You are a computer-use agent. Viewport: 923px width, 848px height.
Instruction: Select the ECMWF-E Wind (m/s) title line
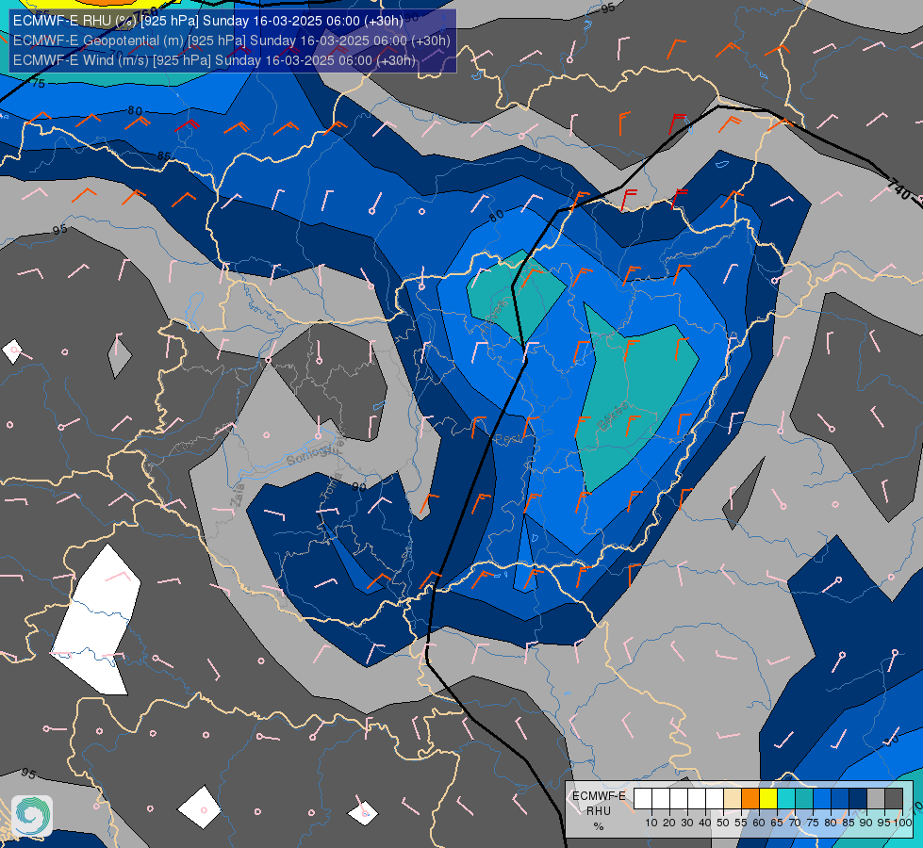tap(214, 60)
